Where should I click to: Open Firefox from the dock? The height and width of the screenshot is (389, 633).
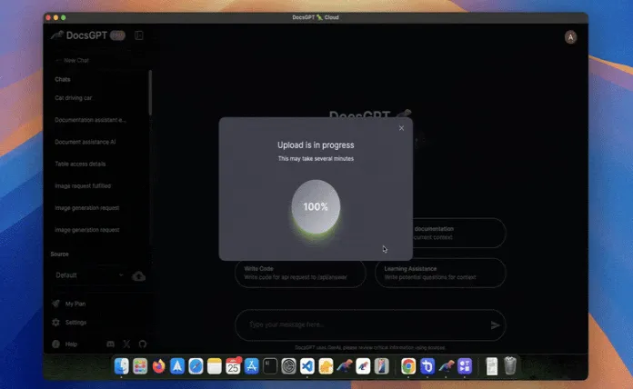(x=159, y=366)
